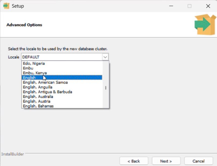Select 'Edo, Nigeria' from the locale list
217x166 pixels.
coord(34,63)
